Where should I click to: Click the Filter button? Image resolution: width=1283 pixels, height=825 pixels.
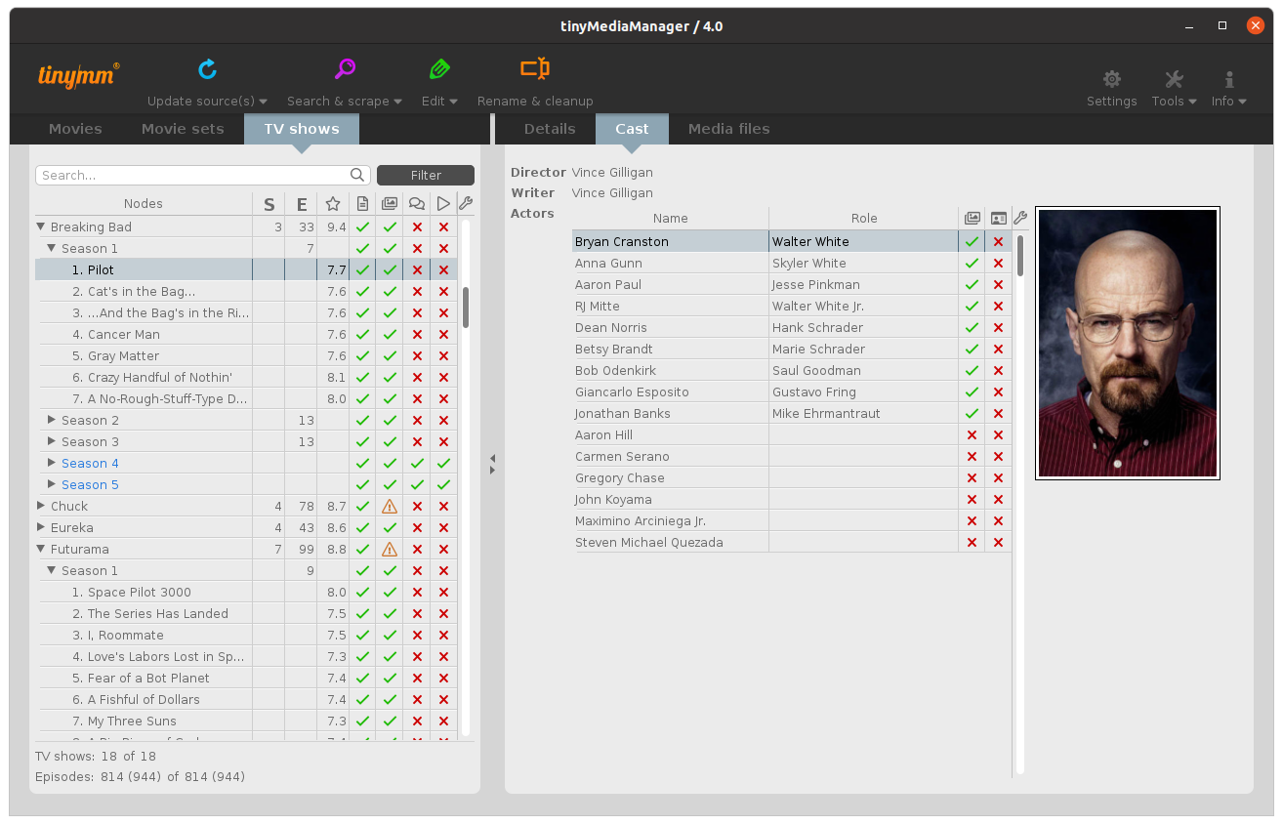coord(426,176)
